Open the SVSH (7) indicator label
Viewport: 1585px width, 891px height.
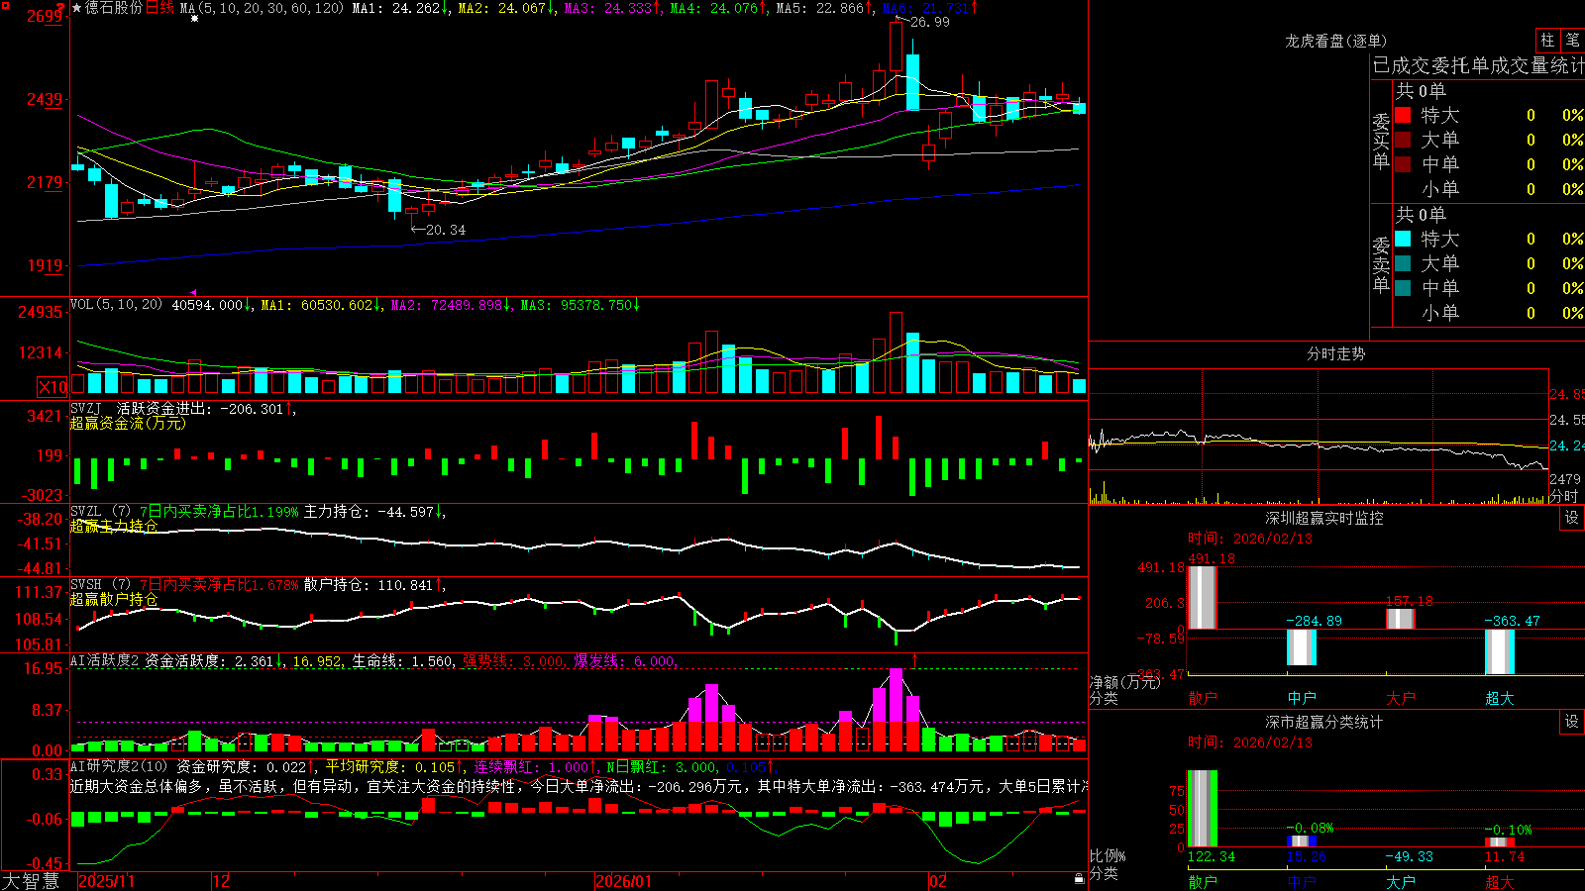point(100,585)
